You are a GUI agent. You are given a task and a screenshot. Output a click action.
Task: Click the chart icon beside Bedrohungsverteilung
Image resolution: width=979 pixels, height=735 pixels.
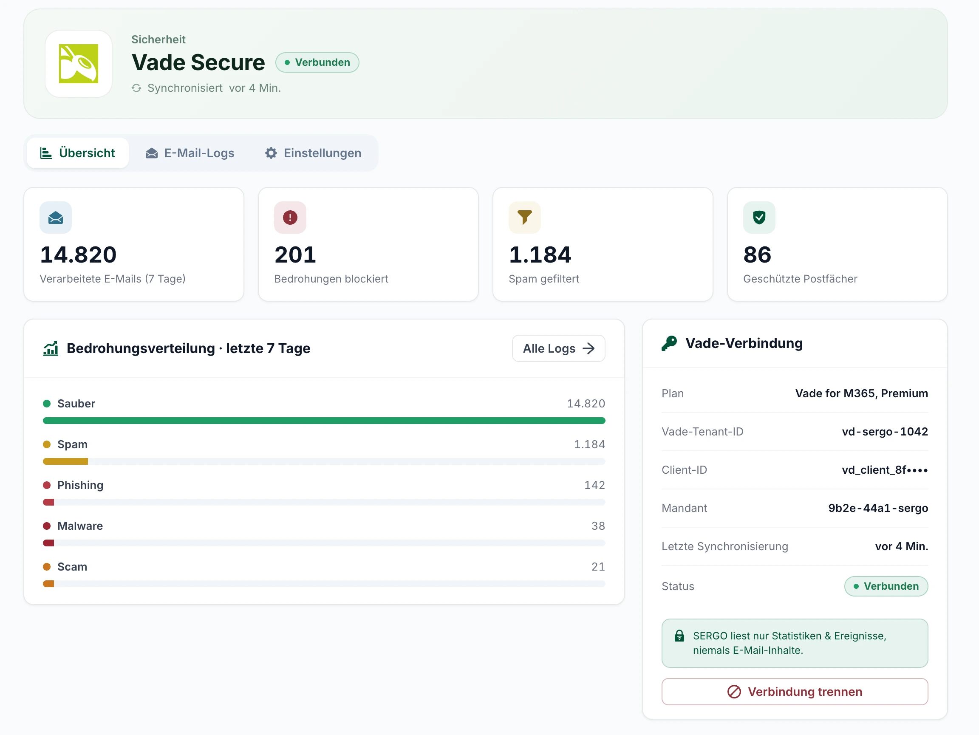coord(51,348)
